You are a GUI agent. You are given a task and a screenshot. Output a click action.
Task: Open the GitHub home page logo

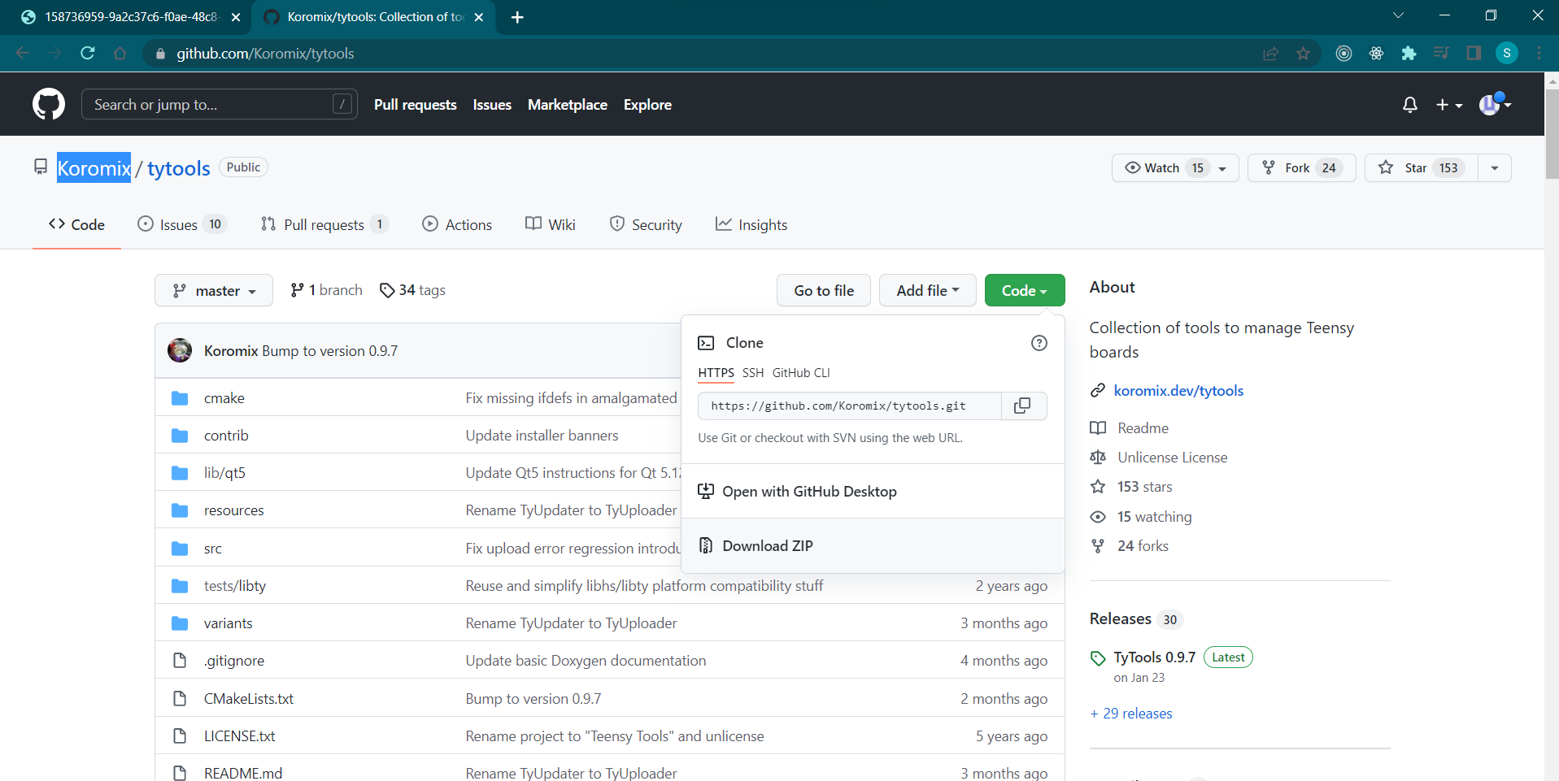point(48,104)
